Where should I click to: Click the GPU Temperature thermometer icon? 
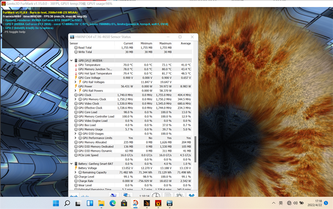[76, 65]
